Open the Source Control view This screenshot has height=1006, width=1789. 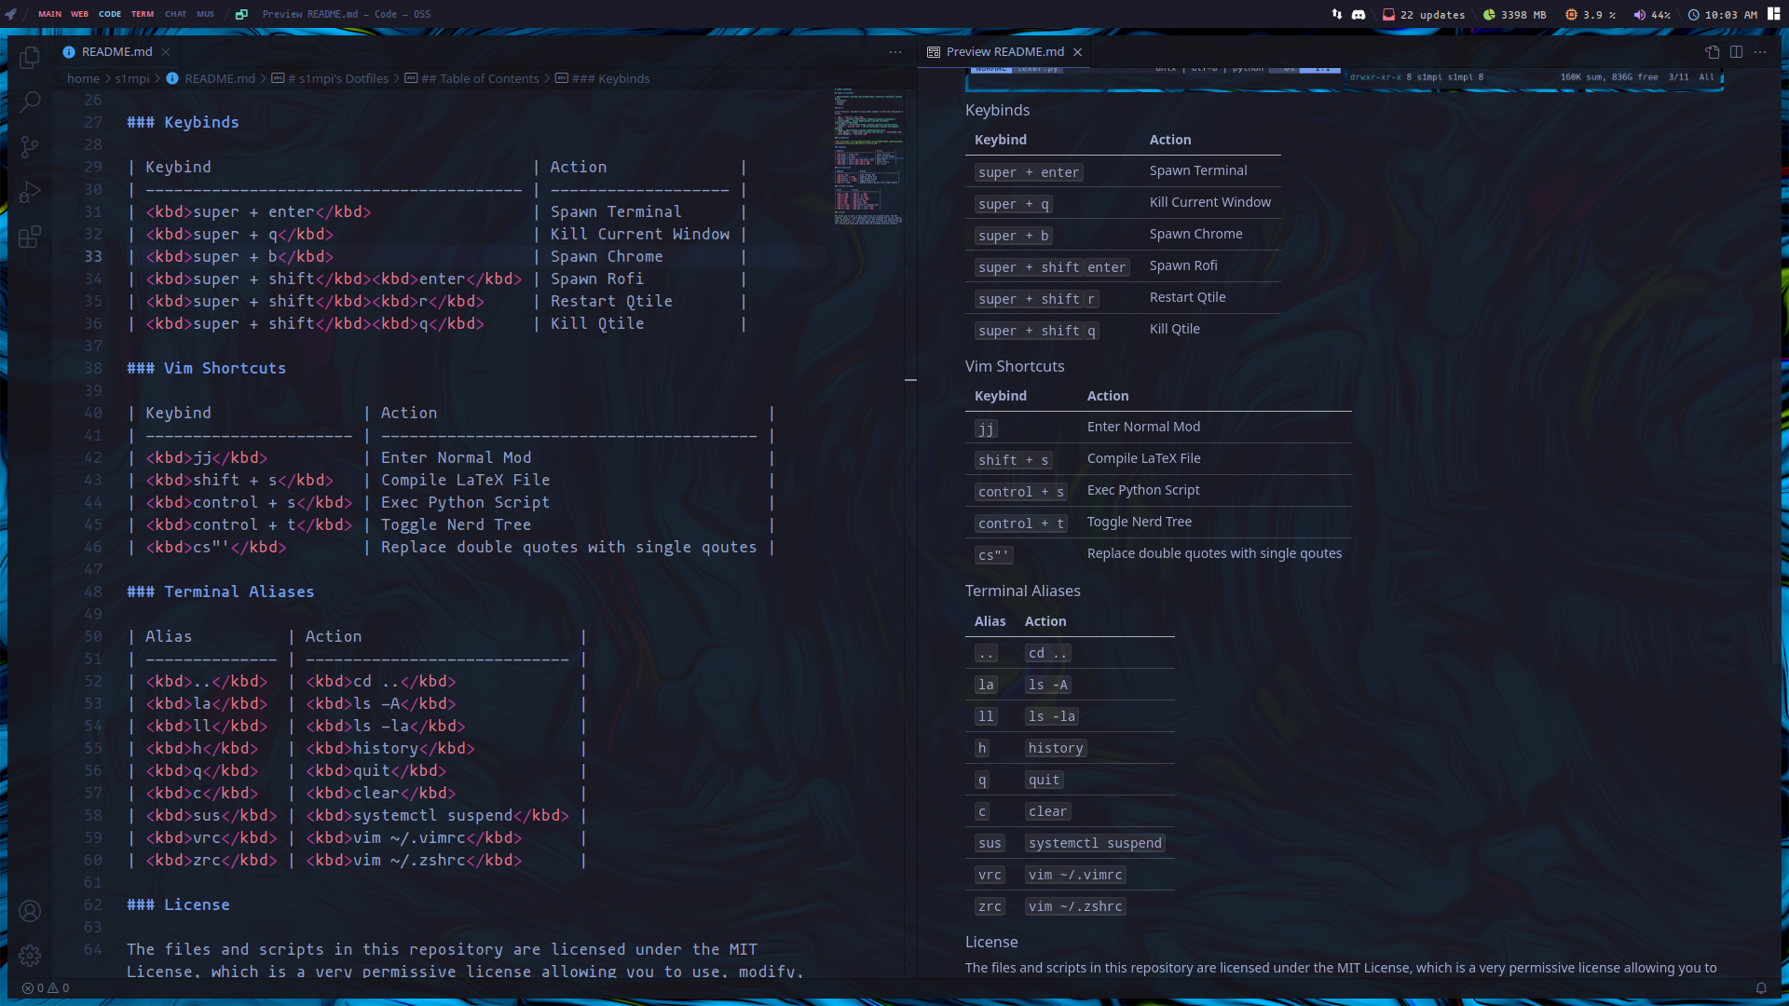pyautogui.click(x=30, y=146)
